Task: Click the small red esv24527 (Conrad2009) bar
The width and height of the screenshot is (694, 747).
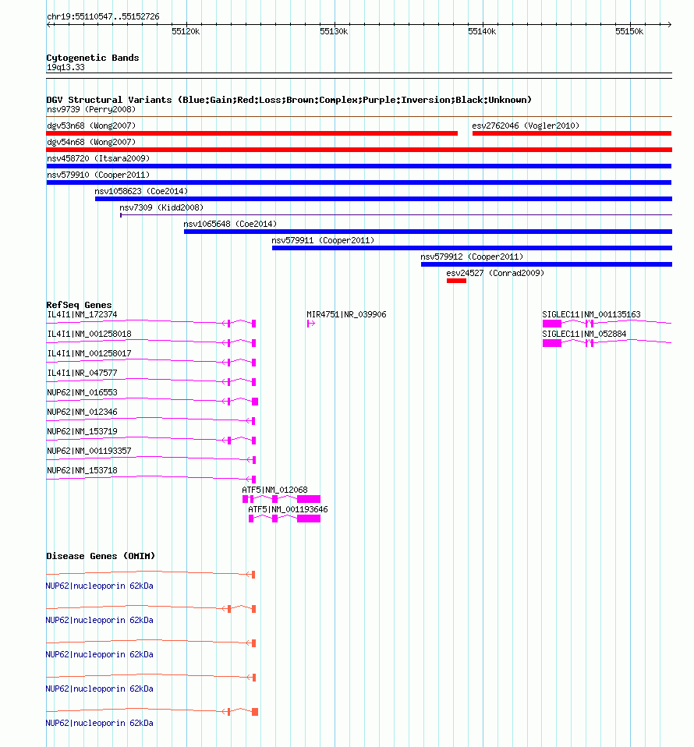Action: click(456, 281)
